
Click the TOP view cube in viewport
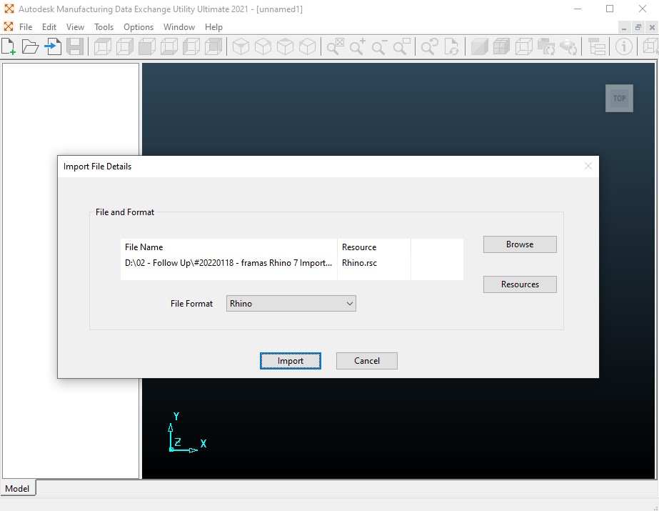pos(619,99)
